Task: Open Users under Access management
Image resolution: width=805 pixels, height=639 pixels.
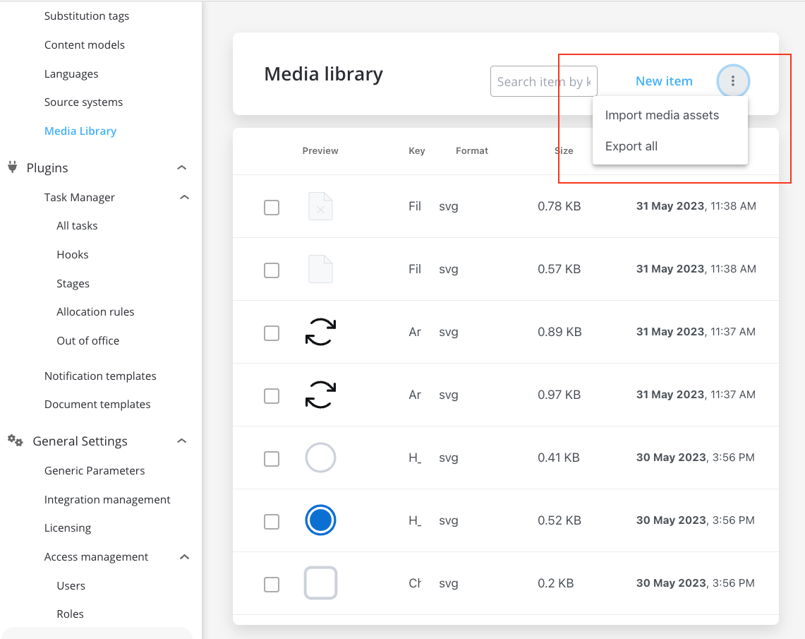Action: pos(71,585)
